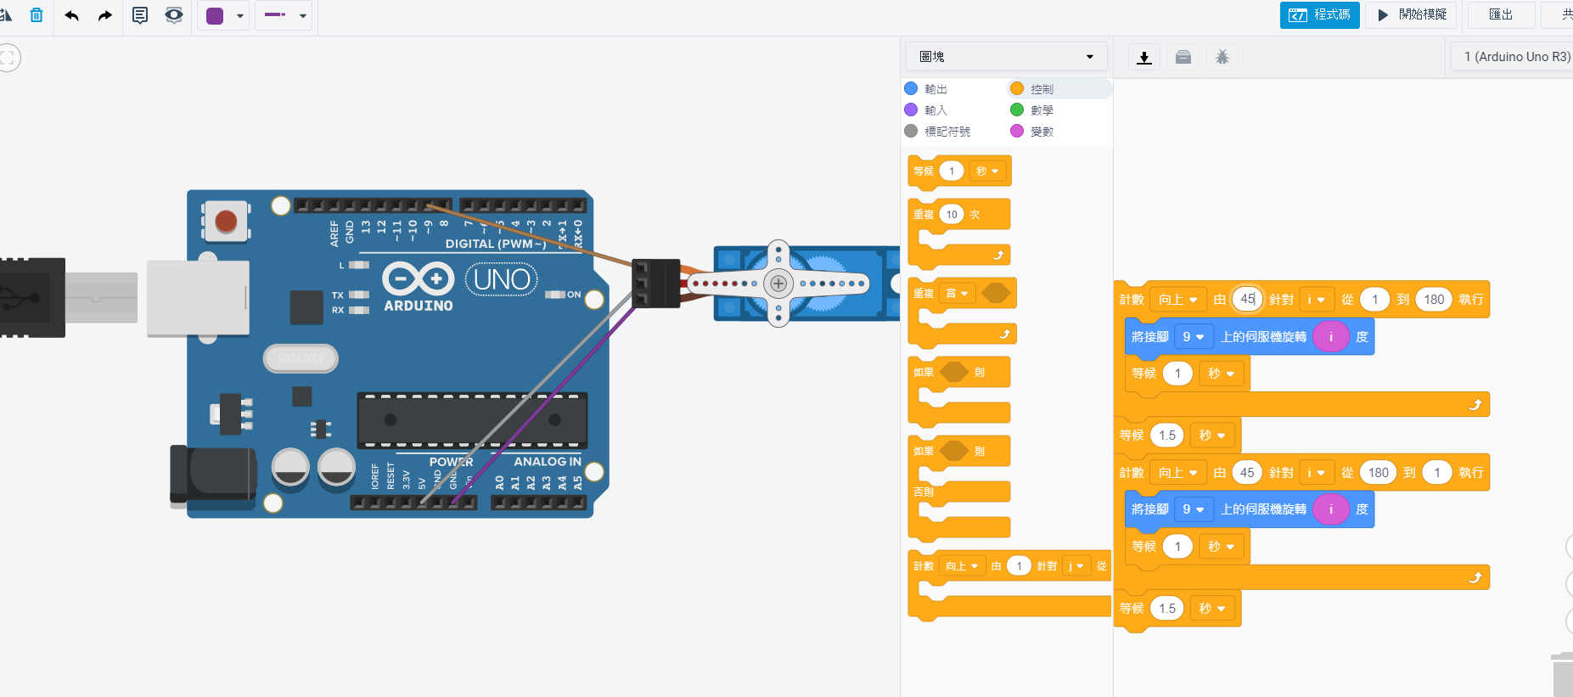Click the zoom-to-fit icon on canvas
Image resolution: width=1573 pixels, height=697 pixels.
click(x=8, y=58)
